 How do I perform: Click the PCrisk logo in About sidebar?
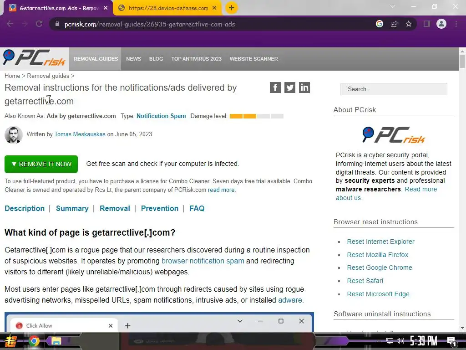[394, 135]
